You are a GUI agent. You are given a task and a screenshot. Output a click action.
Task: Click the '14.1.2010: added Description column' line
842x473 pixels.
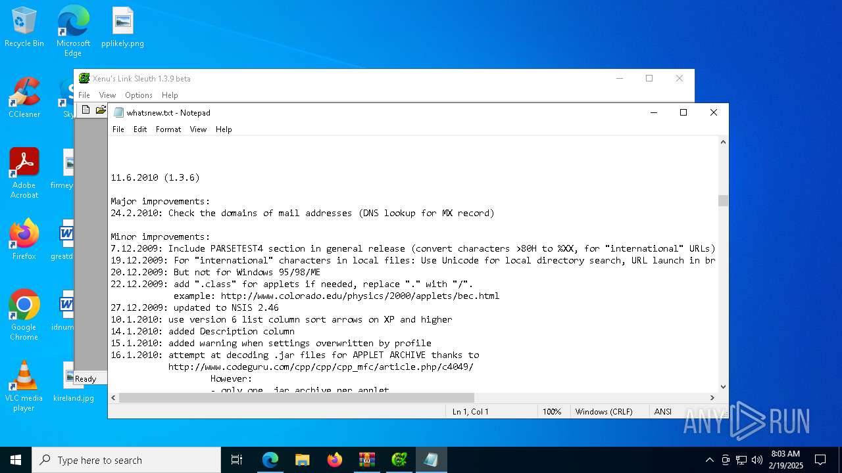tap(203, 331)
